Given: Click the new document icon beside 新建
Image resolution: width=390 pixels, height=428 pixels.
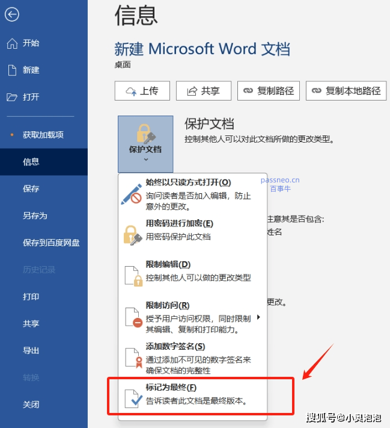Looking at the screenshot, I should coord(12,70).
